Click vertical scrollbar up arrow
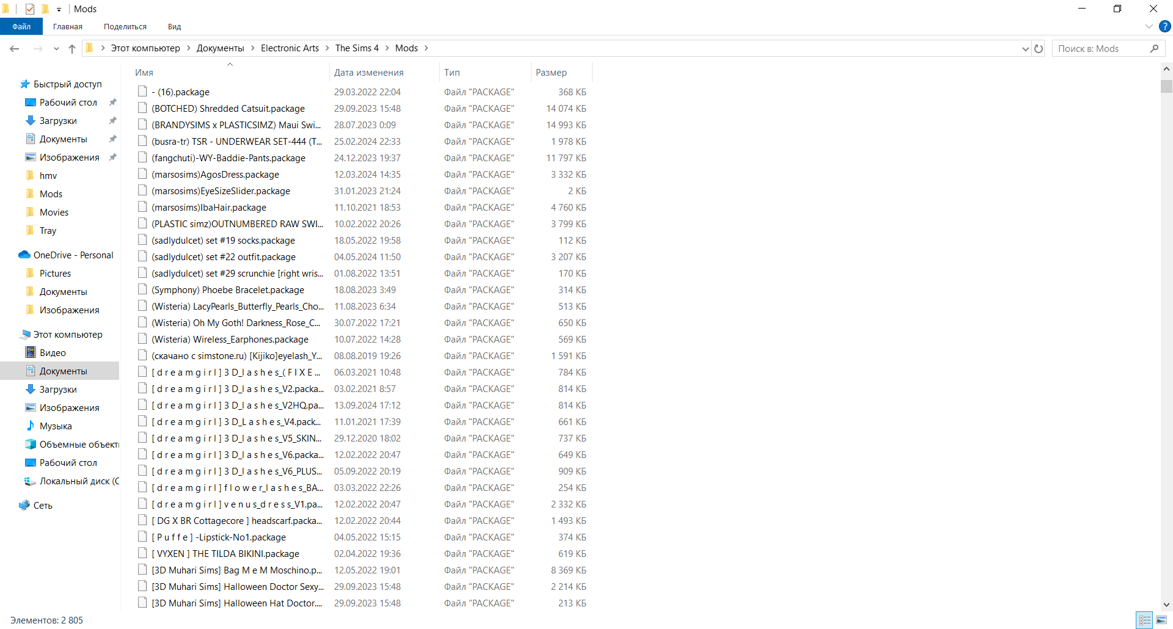The image size is (1173, 629). point(1166,70)
